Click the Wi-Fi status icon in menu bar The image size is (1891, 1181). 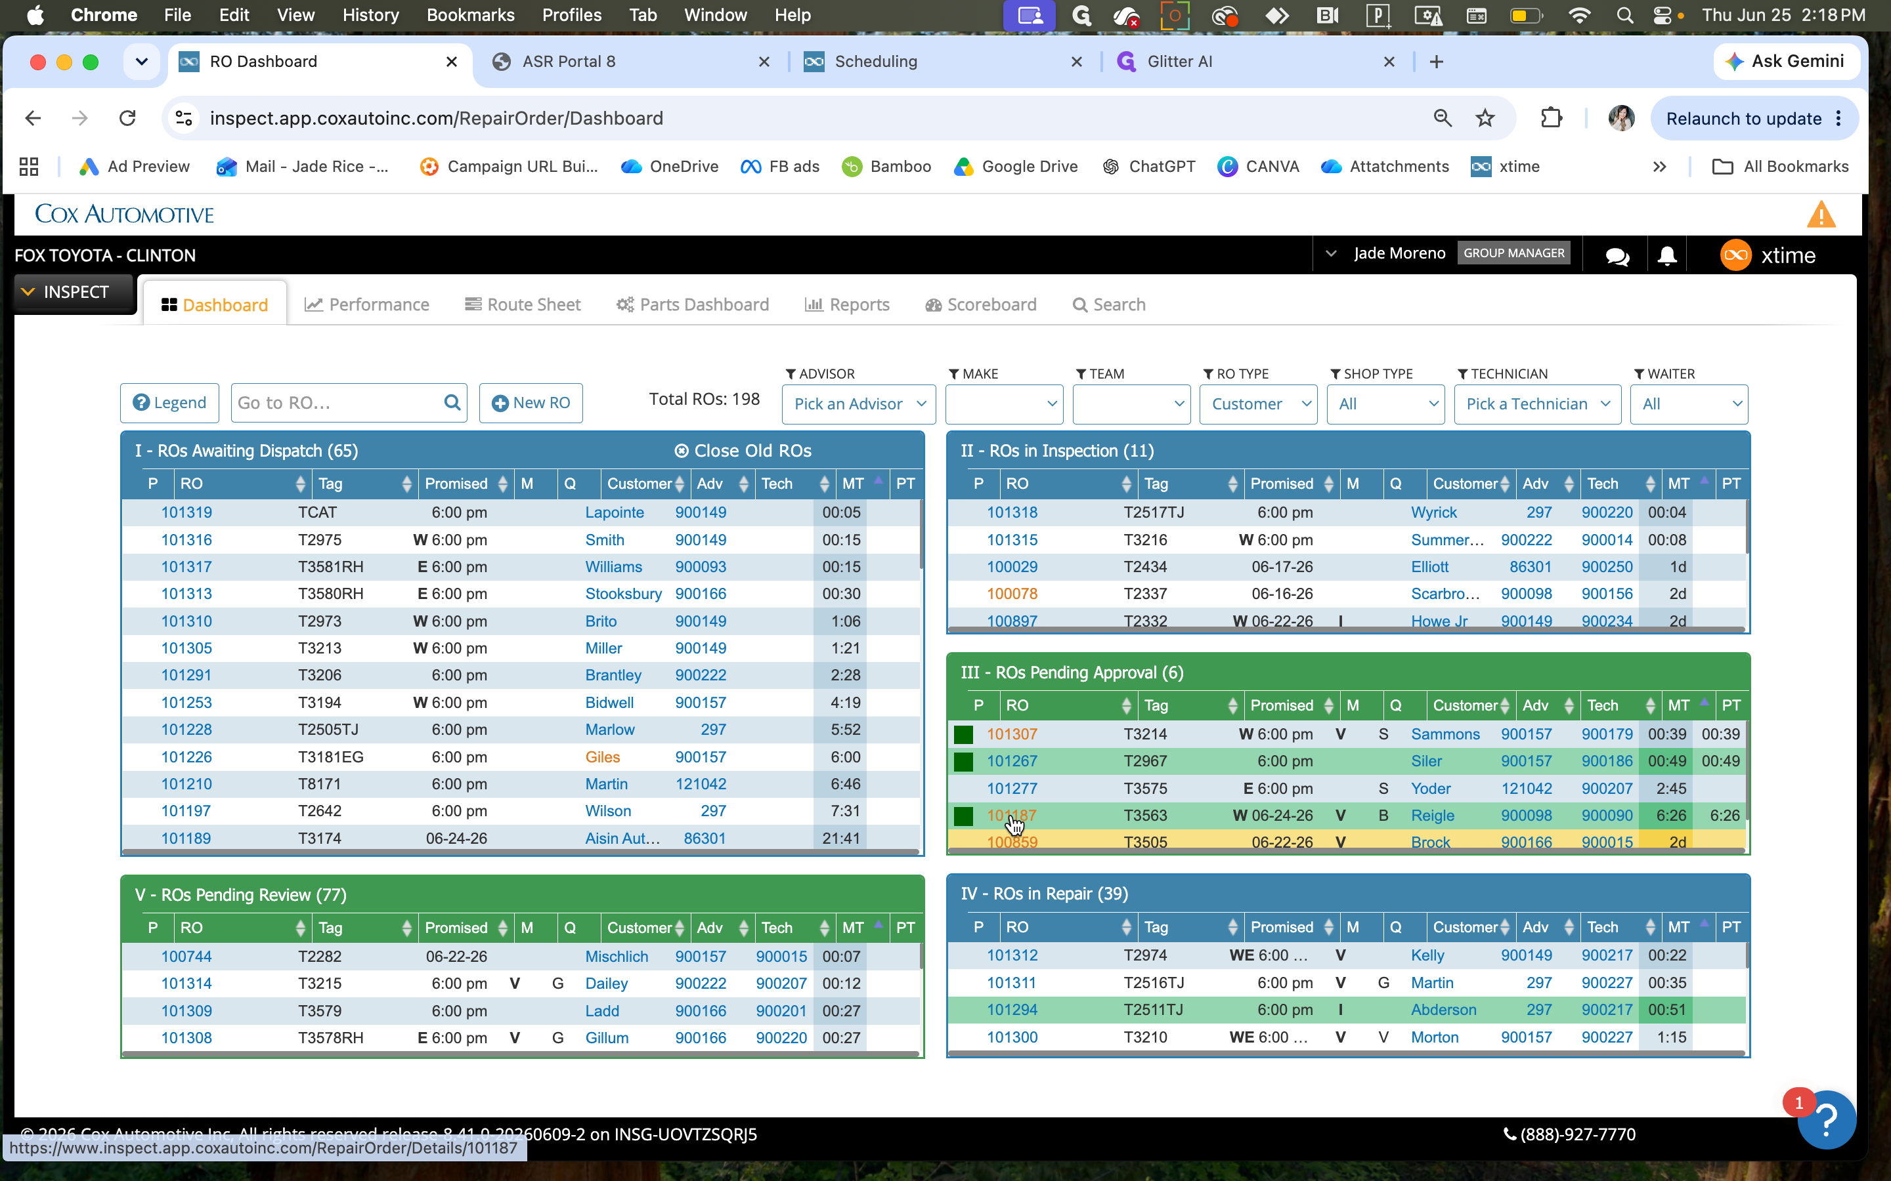pyautogui.click(x=1579, y=15)
